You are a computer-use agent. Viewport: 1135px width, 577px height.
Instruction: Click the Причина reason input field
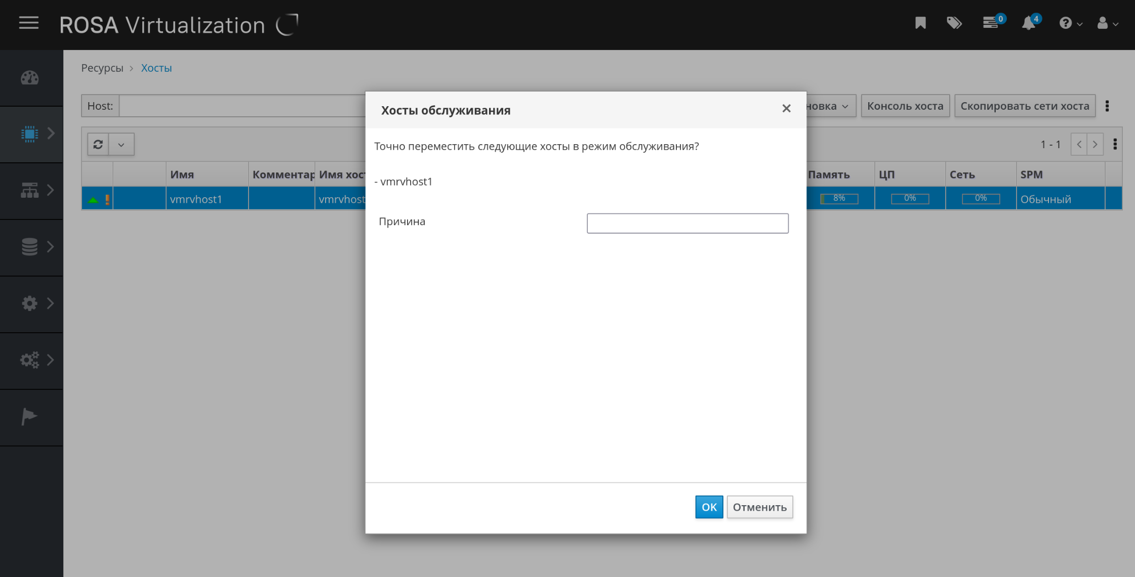click(x=687, y=223)
